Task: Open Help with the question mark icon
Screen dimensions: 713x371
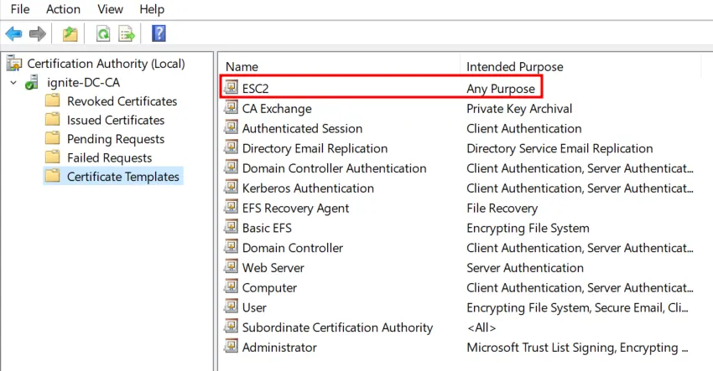Action: (159, 33)
